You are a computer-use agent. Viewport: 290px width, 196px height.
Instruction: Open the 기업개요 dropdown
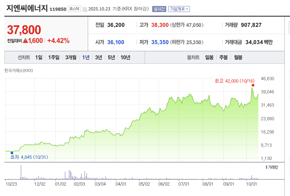[179, 9]
